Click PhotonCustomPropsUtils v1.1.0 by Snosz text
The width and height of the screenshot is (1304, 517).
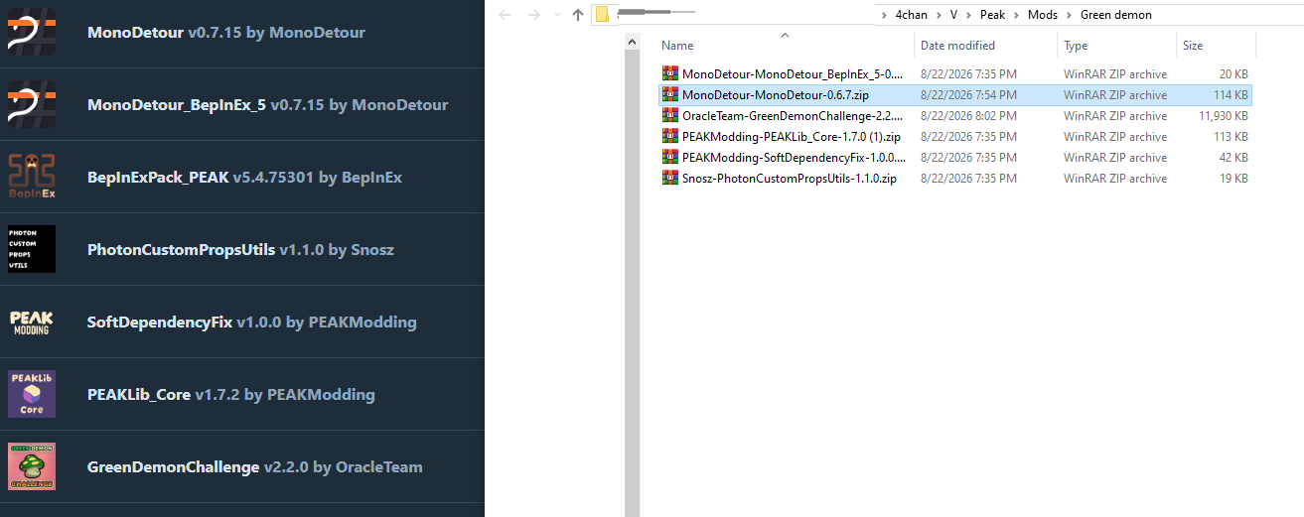tap(240, 249)
